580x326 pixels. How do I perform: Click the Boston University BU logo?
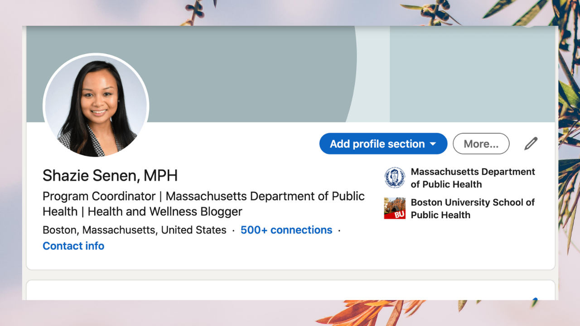pos(395,208)
